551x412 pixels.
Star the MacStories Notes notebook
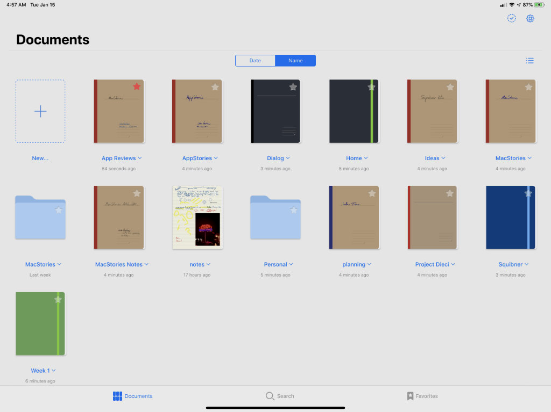pyautogui.click(x=137, y=193)
